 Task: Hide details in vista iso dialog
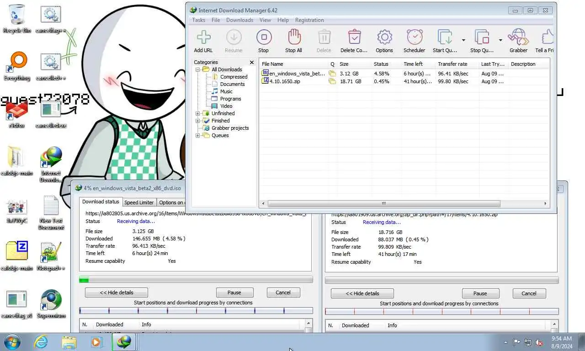click(117, 292)
